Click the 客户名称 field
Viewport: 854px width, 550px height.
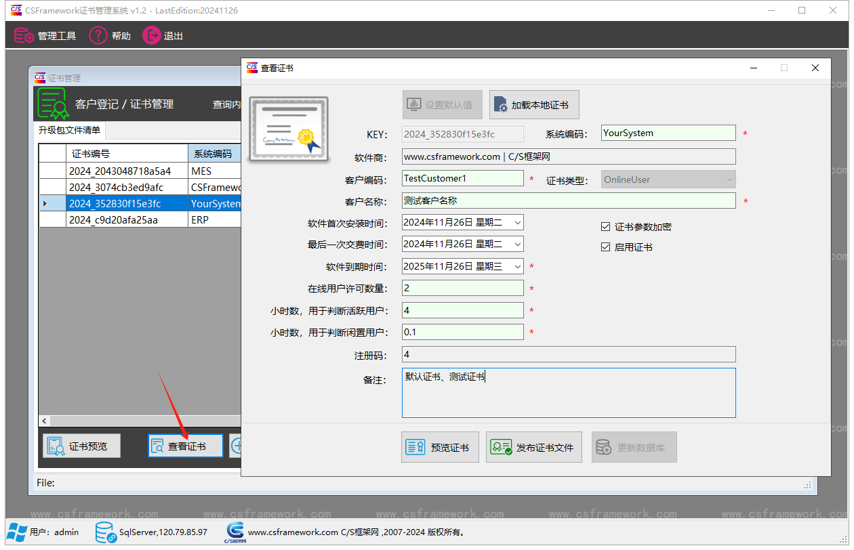[x=569, y=200]
